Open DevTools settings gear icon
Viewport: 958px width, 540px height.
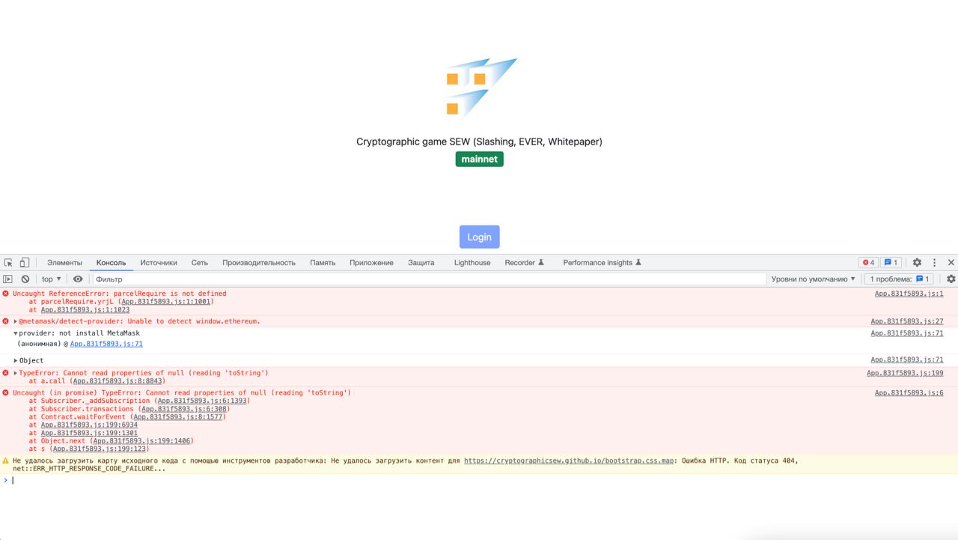point(917,263)
